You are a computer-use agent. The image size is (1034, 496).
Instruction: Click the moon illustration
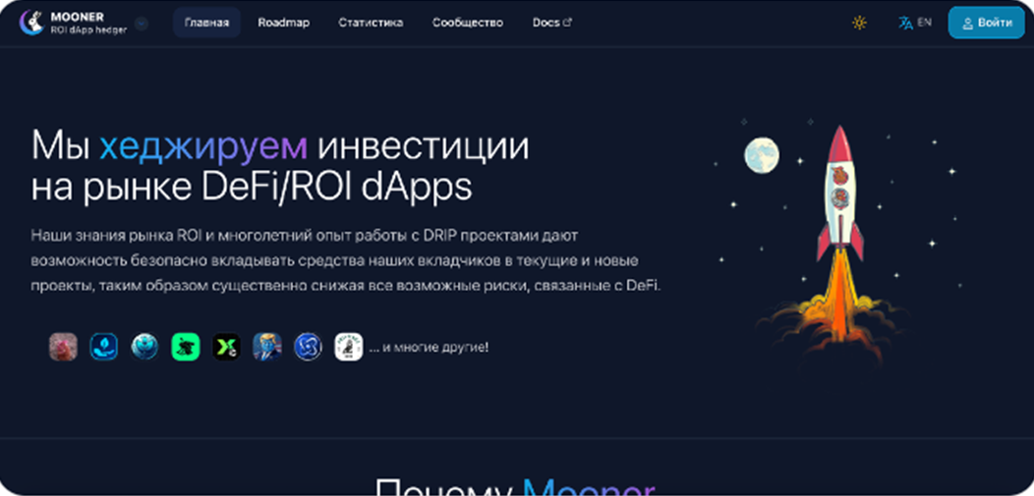tap(762, 155)
